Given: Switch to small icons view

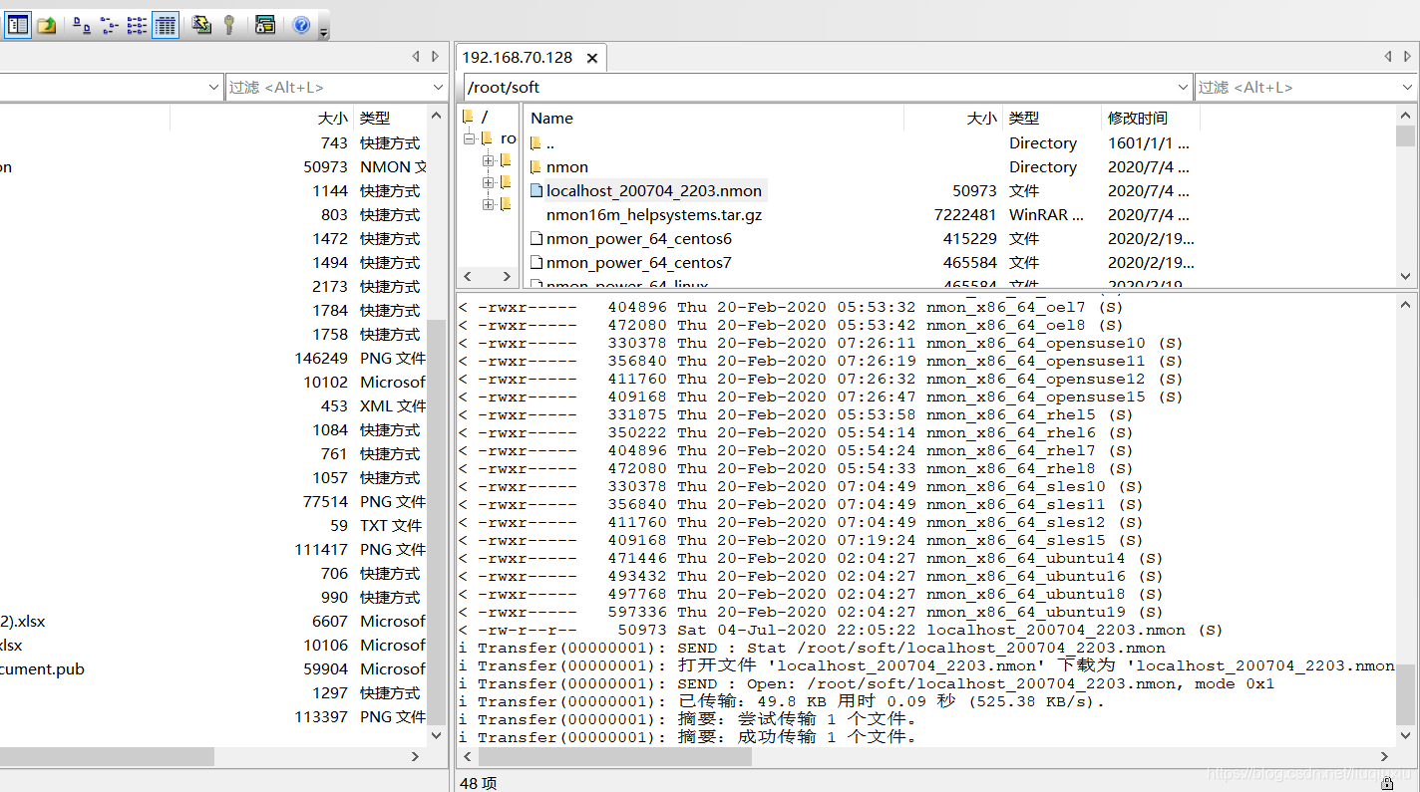Looking at the screenshot, I should click(x=110, y=25).
